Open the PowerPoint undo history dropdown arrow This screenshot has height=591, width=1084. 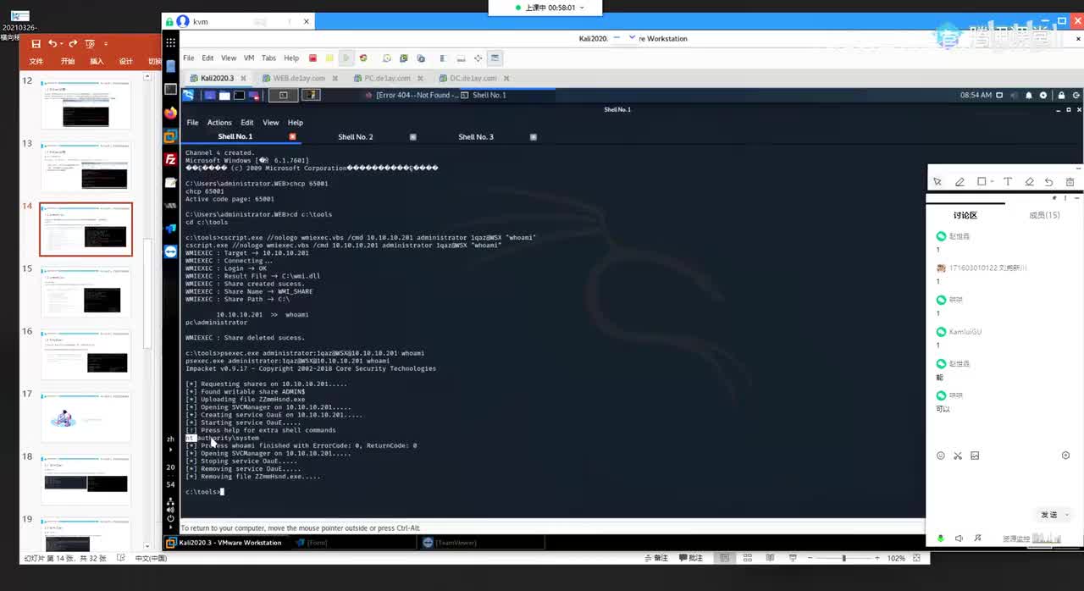[62, 44]
